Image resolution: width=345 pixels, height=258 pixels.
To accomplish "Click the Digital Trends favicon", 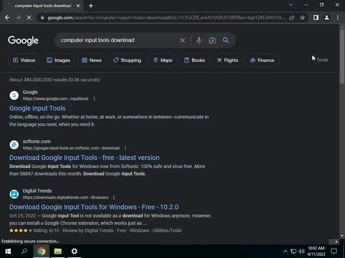I will pos(14,194).
